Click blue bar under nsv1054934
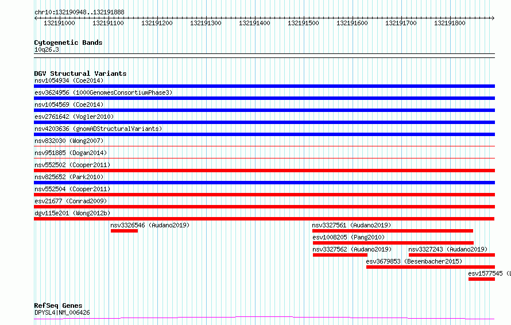The height and width of the screenshot is (325, 511). coord(264,86)
